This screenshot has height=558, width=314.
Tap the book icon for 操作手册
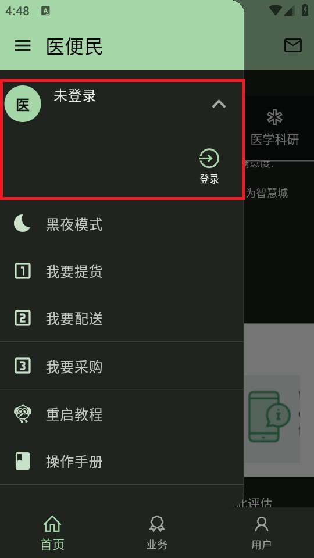click(x=23, y=461)
